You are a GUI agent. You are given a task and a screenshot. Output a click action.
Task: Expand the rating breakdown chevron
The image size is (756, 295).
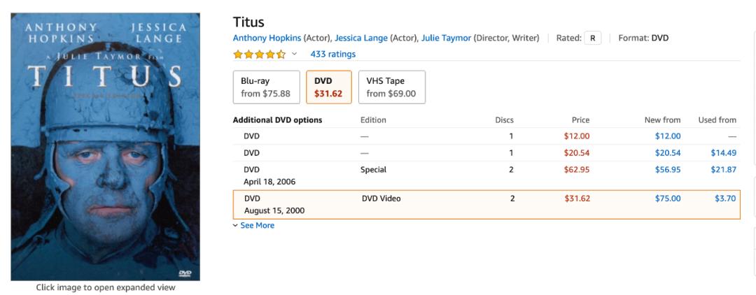coord(294,55)
